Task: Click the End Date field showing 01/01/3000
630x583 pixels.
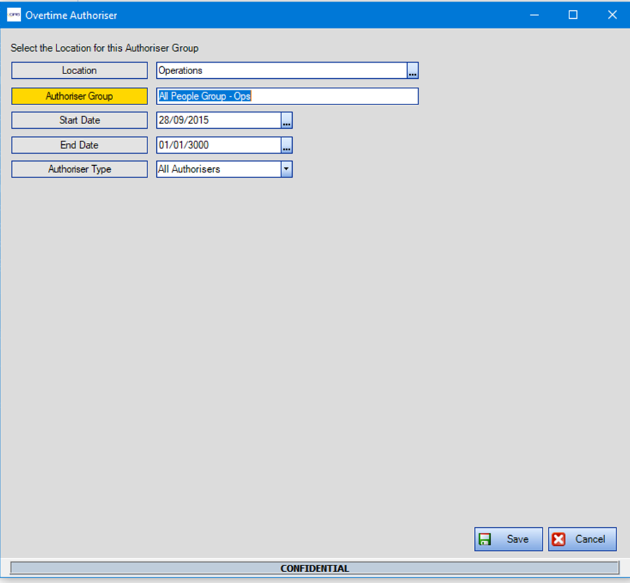Action: [x=218, y=145]
